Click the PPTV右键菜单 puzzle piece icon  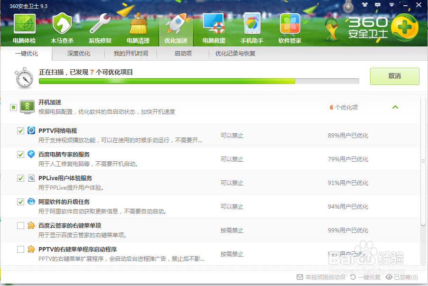click(31, 249)
